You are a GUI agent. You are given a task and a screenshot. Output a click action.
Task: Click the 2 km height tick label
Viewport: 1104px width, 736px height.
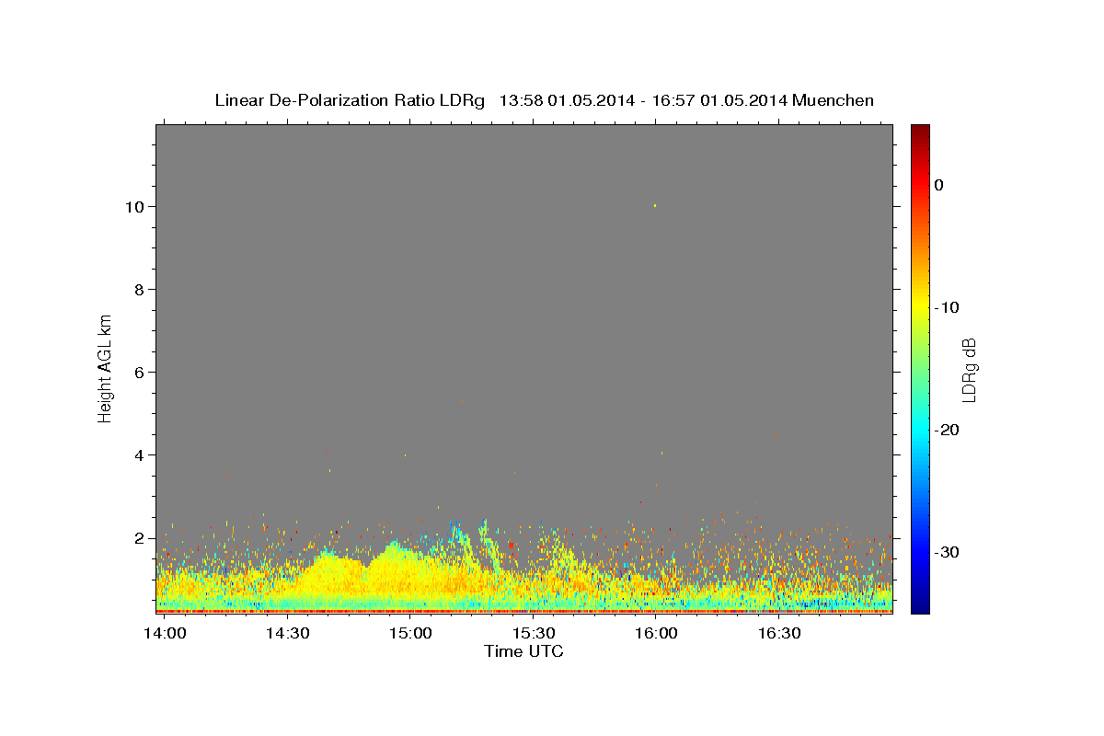tap(140, 537)
